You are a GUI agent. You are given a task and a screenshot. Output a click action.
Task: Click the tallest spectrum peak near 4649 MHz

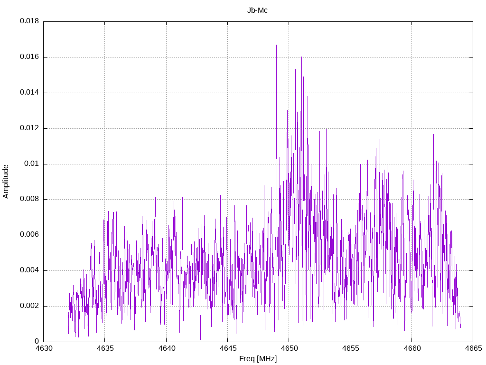coord(276,46)
